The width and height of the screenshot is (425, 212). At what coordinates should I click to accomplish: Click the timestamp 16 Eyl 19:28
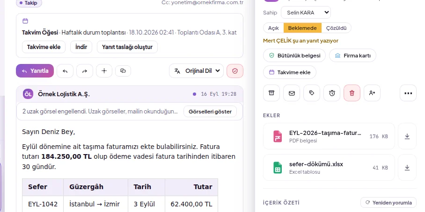coord(219,94)
